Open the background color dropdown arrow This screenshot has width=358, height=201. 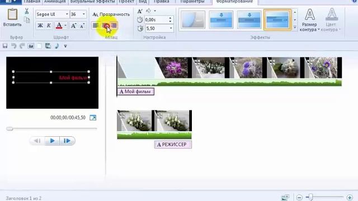(x=155, y=11)
